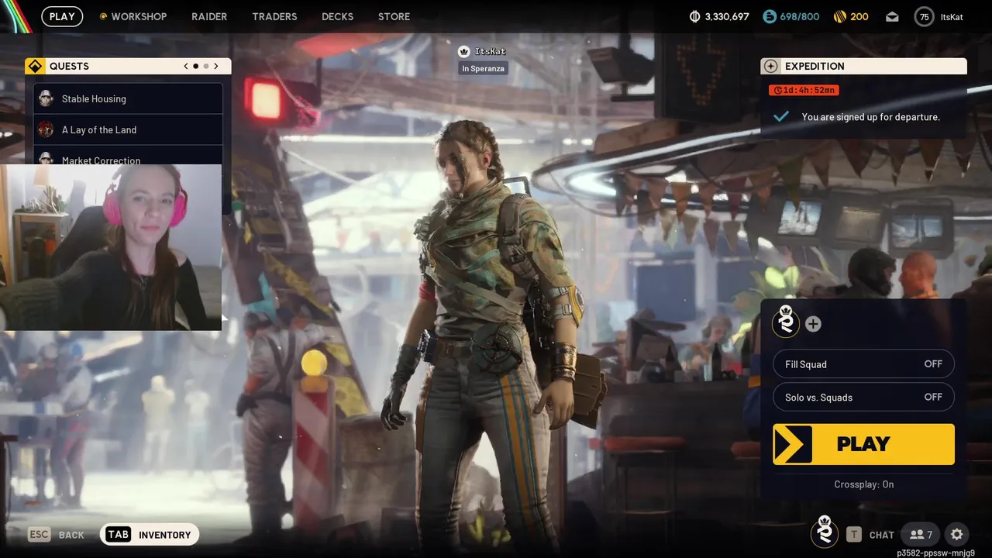Image resolution: width=992 pixels, height=558 pixels.
Task: Click the expedition countdown timer
Action: [x=804, y=90]
